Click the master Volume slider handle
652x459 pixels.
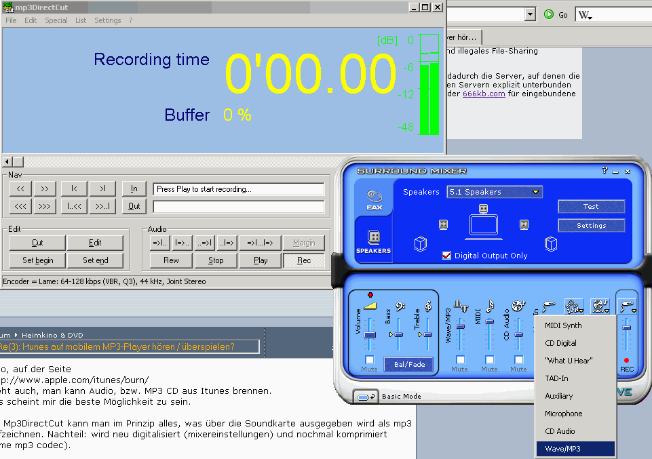tap(370, 335)
